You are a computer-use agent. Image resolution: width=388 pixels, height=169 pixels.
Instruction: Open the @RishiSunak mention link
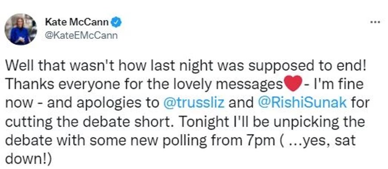pyautogui.click(x=302, y=103)
